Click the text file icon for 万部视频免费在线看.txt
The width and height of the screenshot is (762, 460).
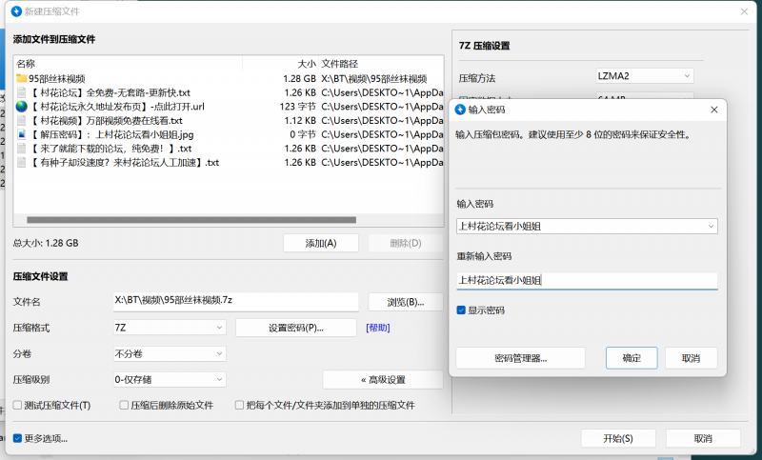(21, 121)
